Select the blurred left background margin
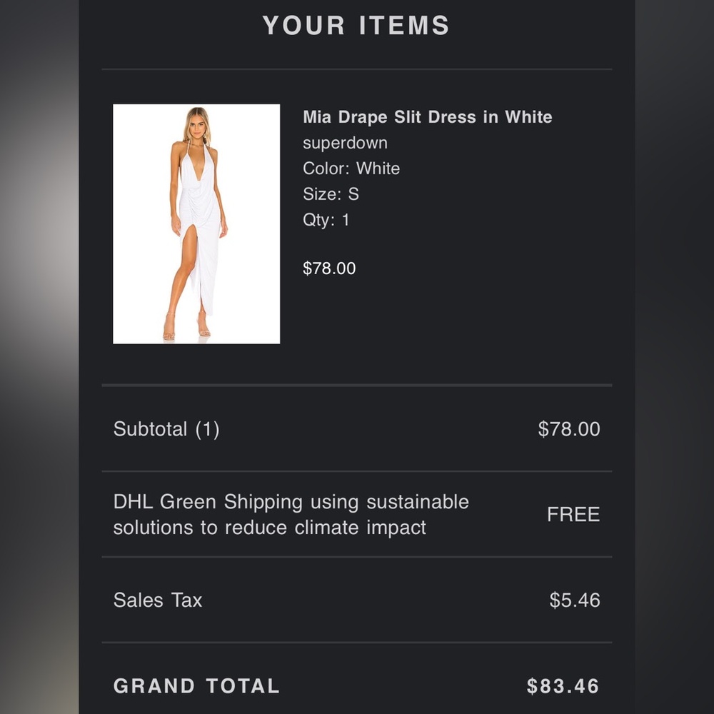 [39, 357]
